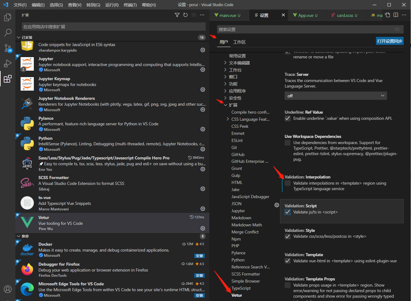Image resolution: width=411 pixels, height=301 pixels.
Task: Open extensions panel more actions menu
Action: click(202, 15)
